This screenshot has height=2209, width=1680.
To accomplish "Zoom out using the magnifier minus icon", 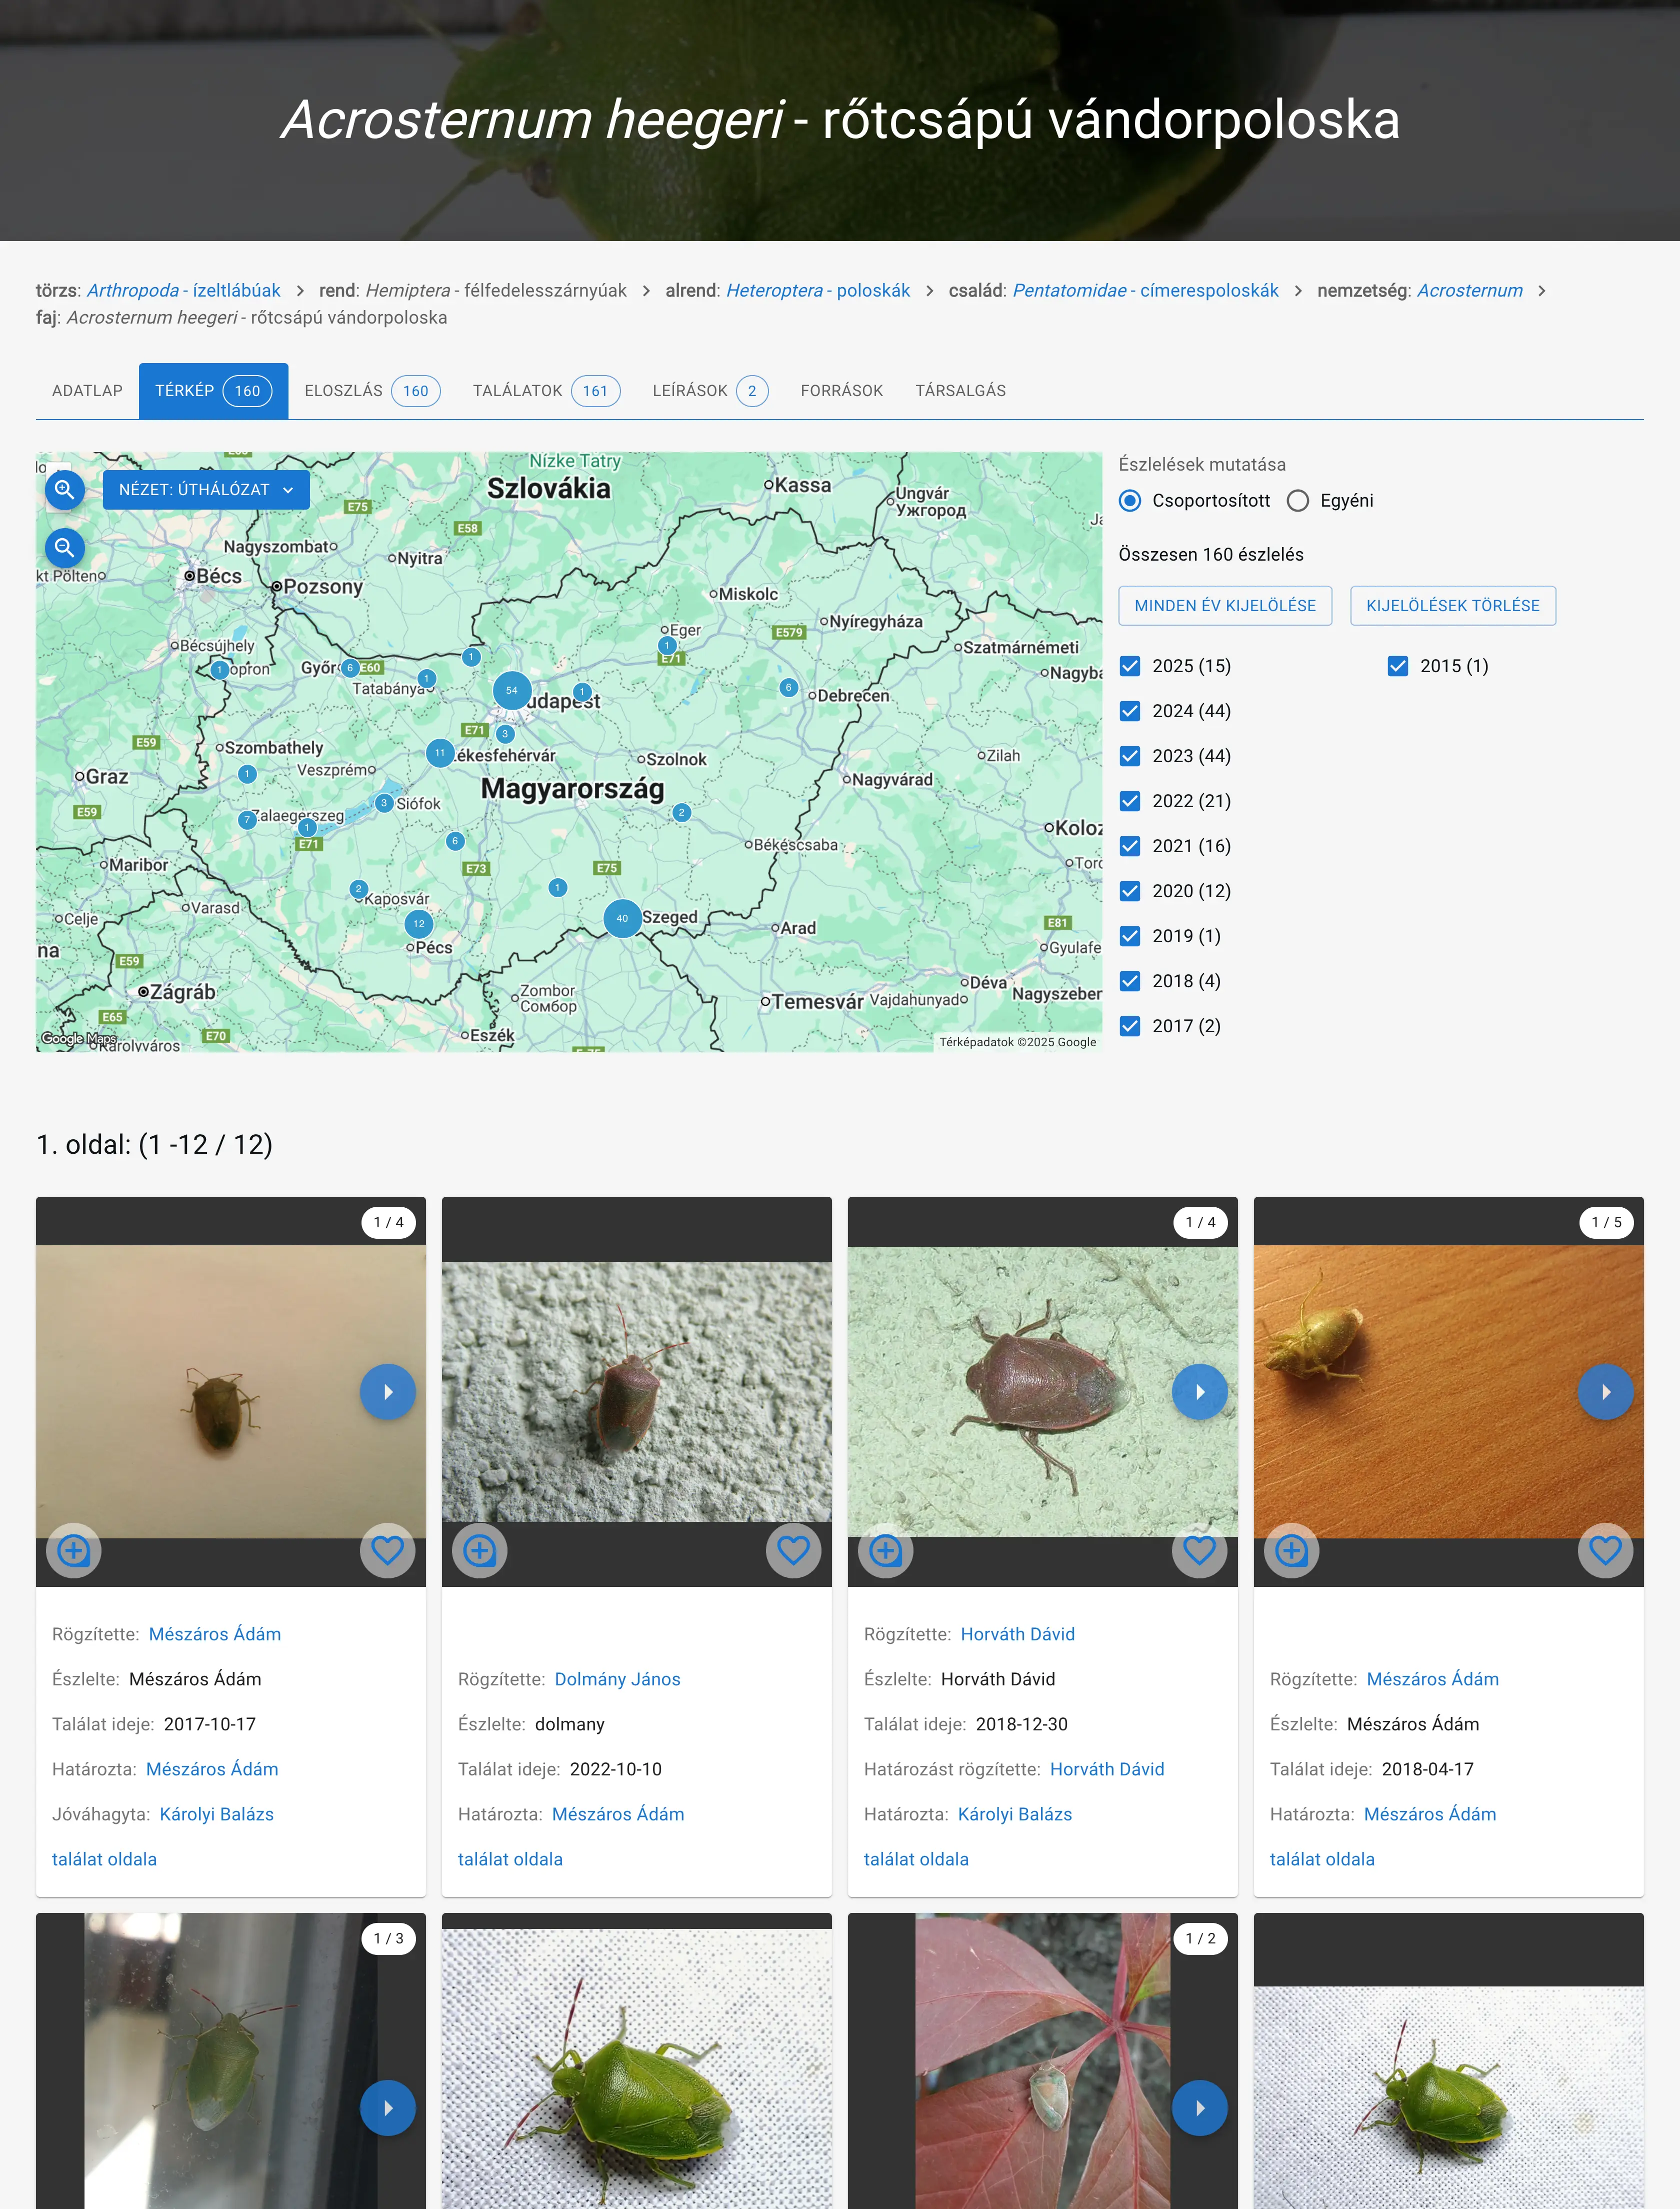I will coord(64,548).
